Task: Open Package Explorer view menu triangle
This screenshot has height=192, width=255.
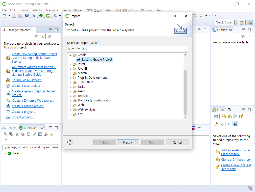Action: [57, 36]
